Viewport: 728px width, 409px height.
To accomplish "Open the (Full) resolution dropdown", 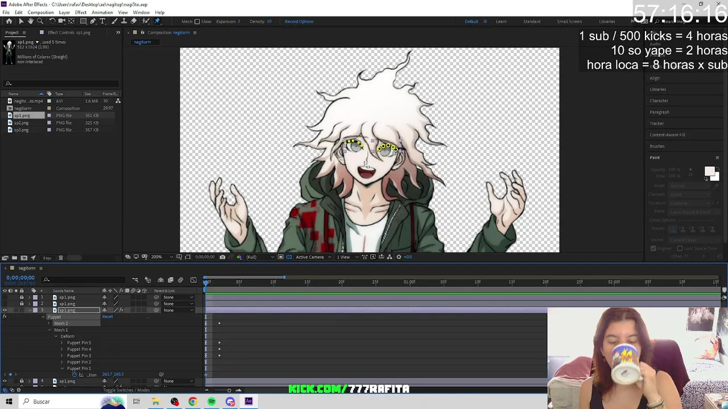I will pos(260,257).
